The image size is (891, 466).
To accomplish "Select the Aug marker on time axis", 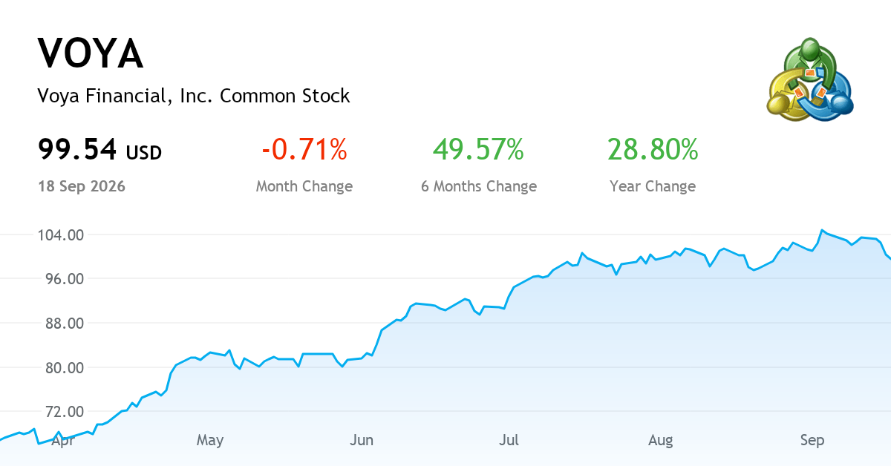I will (x=661, y=441).
